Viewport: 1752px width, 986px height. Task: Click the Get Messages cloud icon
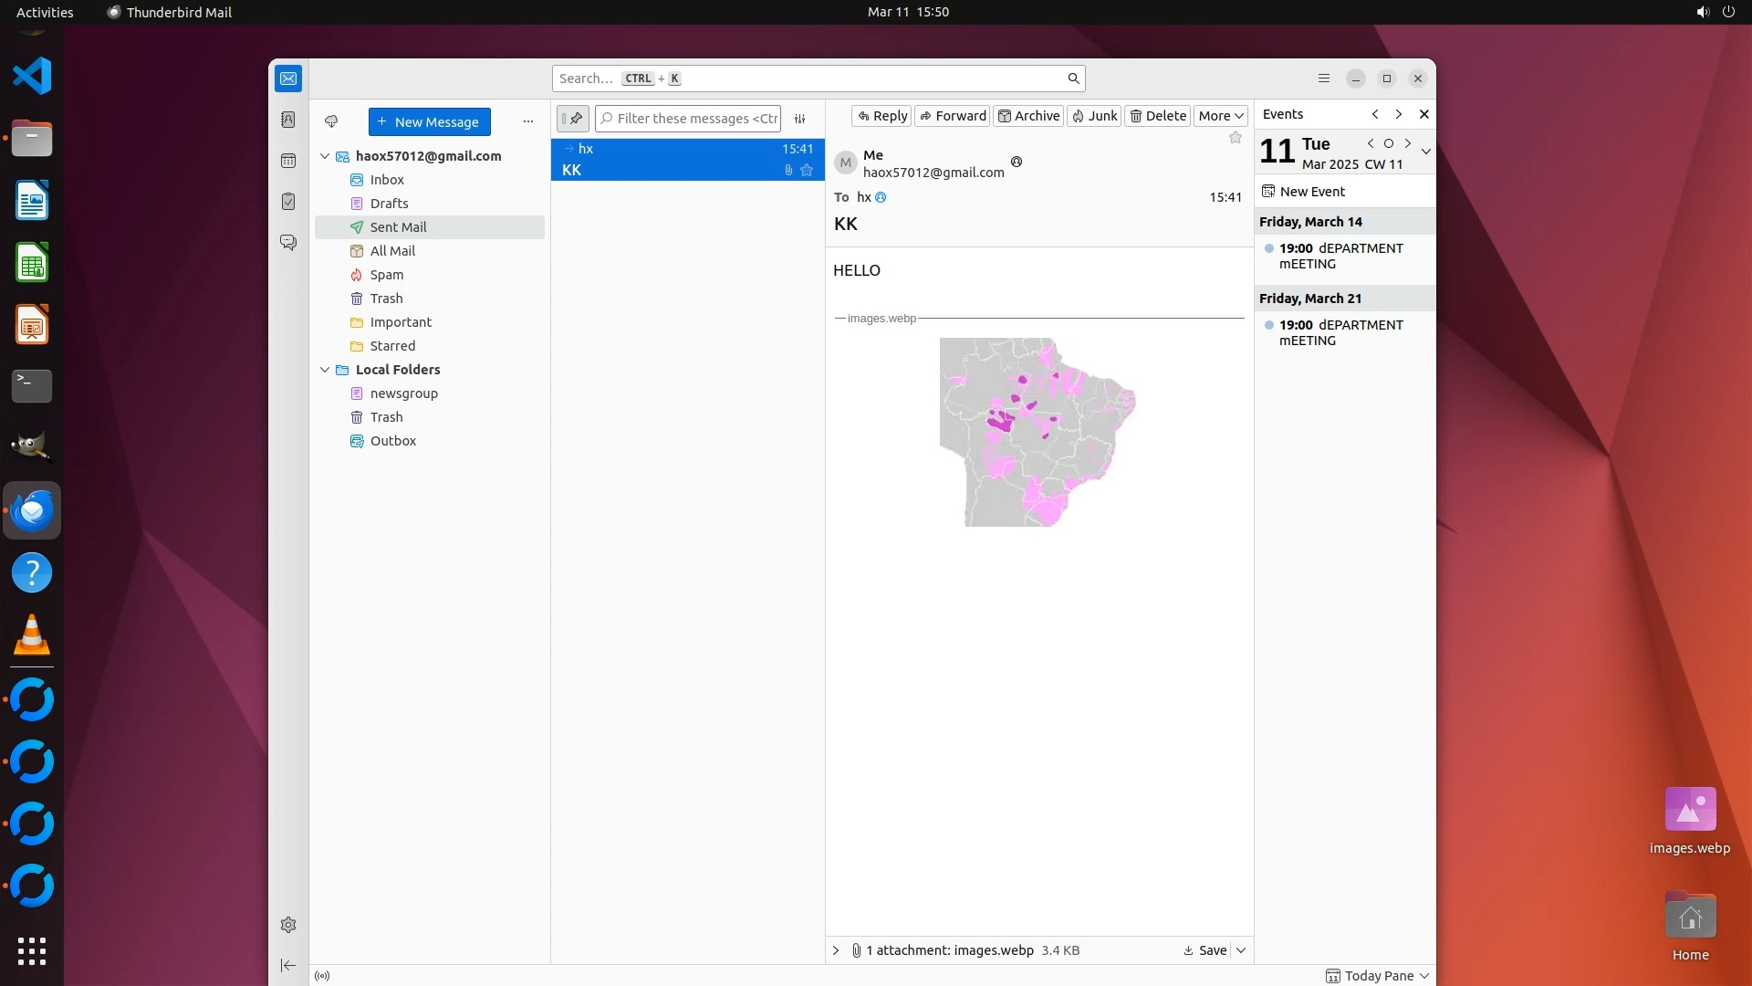coord(331,121)
